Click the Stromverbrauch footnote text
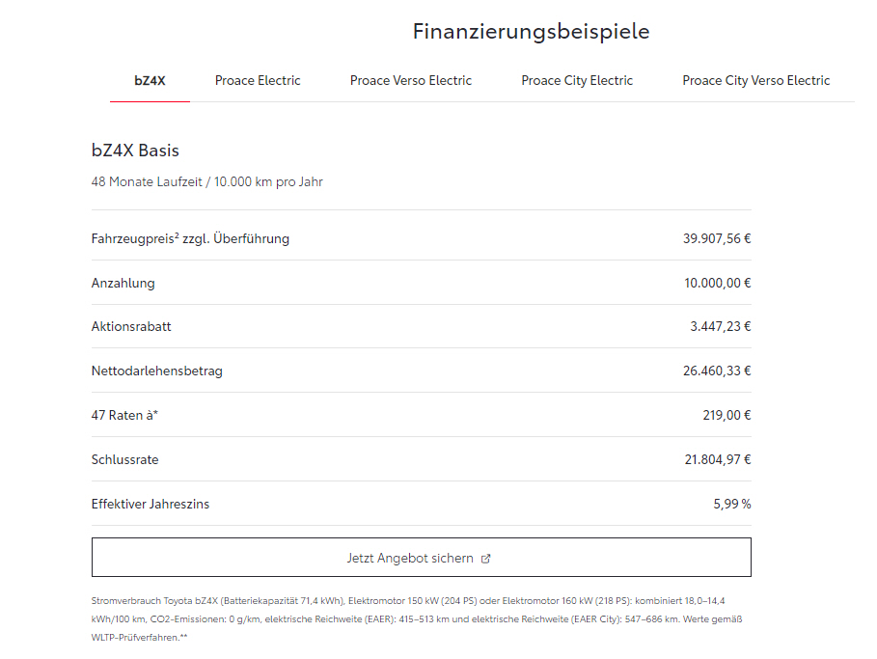Image resolution: width=877 pixels, height=659 pixels. pyautogui.click(x=417, y=618)
